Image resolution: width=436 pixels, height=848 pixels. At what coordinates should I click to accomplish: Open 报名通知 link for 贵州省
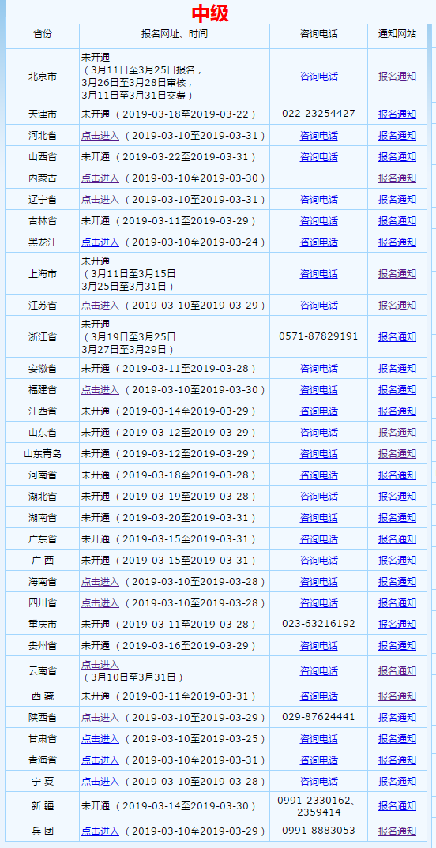coord(397,646)
